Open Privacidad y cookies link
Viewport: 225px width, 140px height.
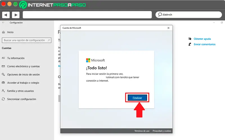pos(162,131)
